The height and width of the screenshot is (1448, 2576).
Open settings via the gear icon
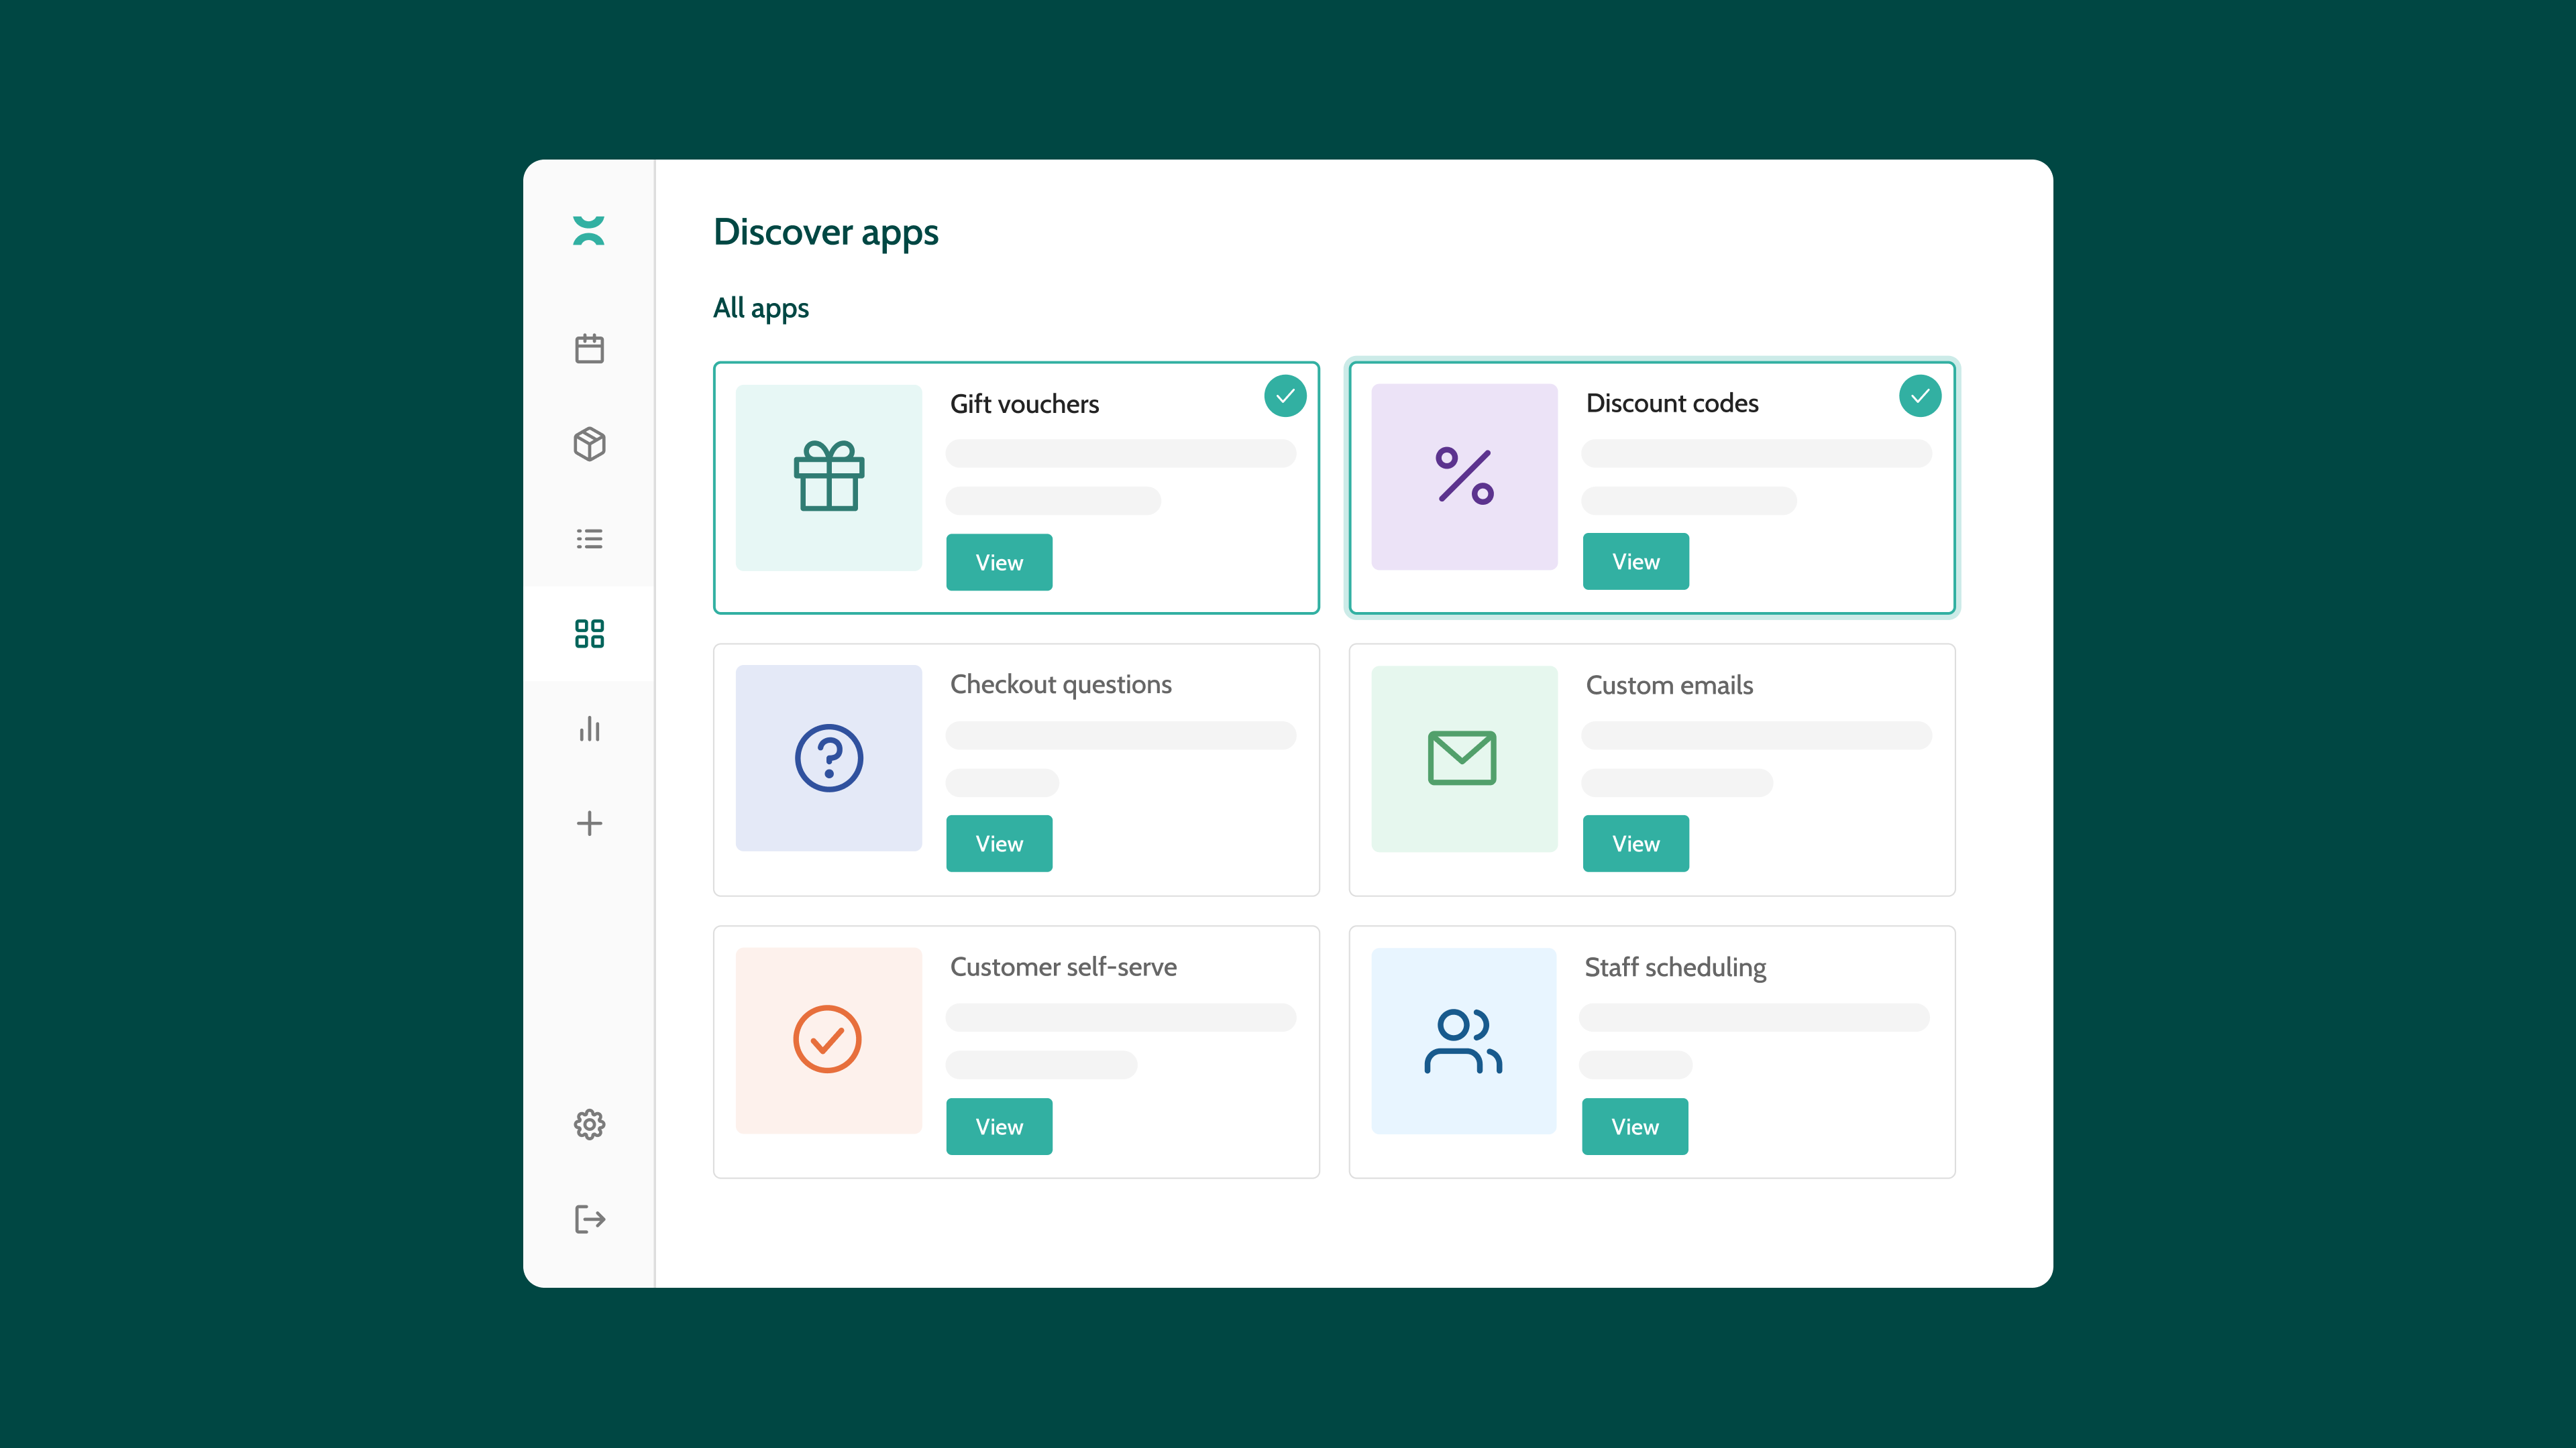click(590, 1124)
